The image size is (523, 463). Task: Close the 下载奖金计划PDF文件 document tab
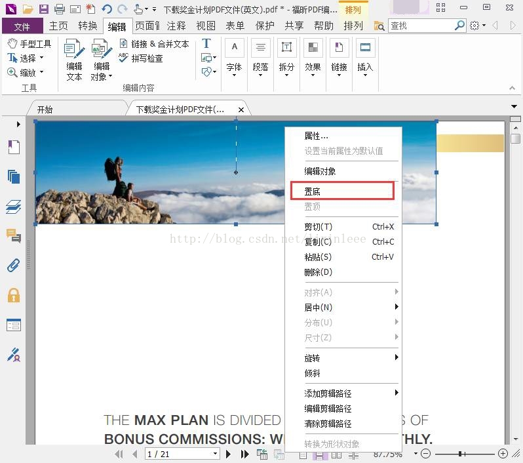(x=241, y=110)
